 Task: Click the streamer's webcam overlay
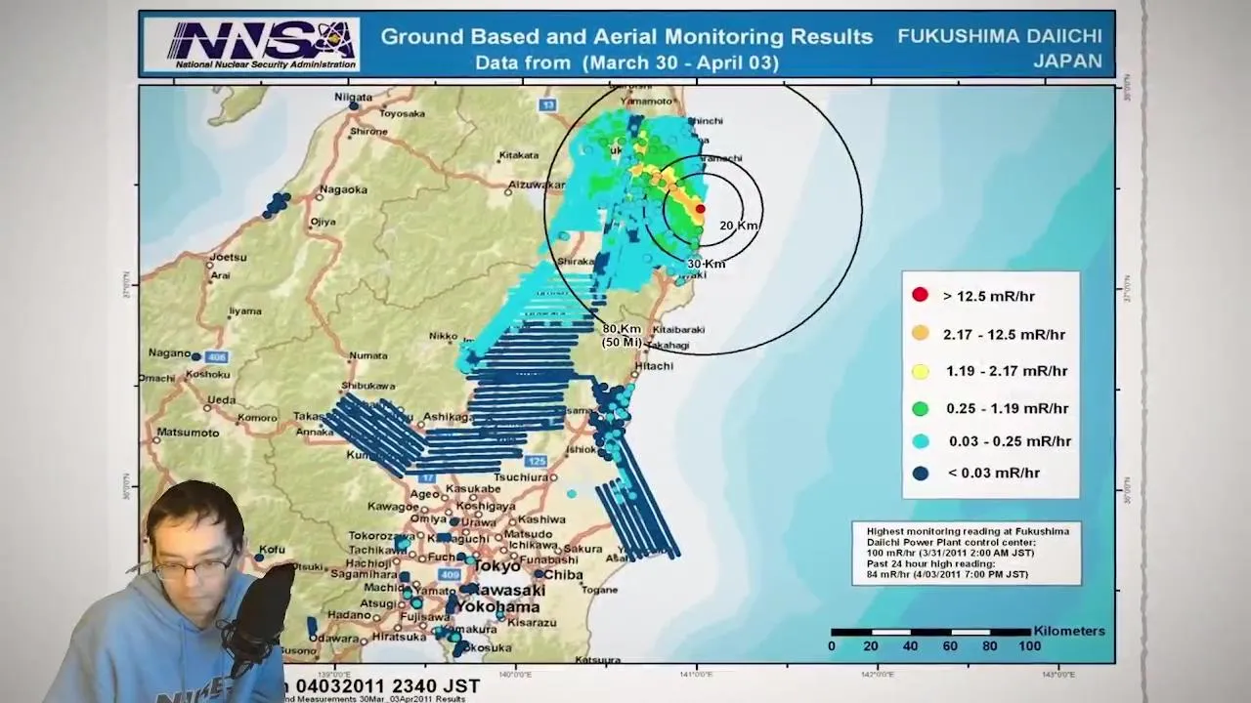click(x=168, y=592)
